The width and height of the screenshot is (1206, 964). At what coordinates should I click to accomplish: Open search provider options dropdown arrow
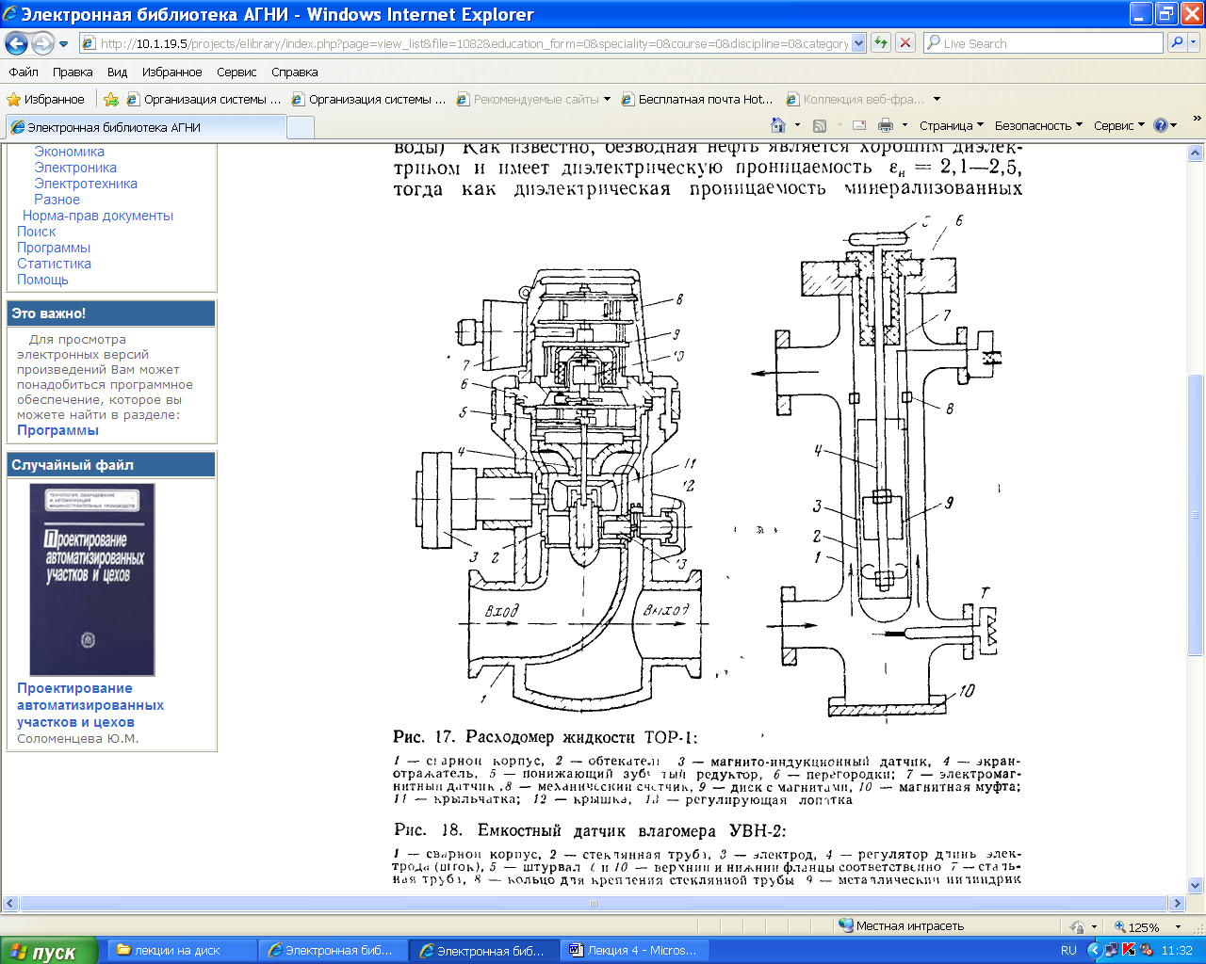(1193, 43)
